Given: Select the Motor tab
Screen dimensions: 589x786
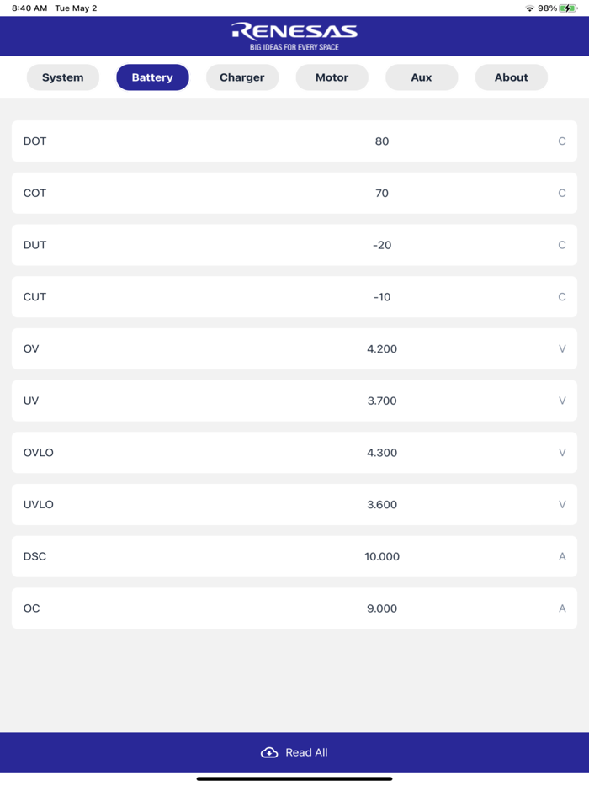Looking at the screenshot, I should (x=332, y=77).
